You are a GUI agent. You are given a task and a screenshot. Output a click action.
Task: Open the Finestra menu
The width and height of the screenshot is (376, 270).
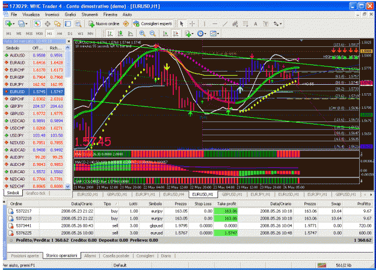tap(110, 14)
